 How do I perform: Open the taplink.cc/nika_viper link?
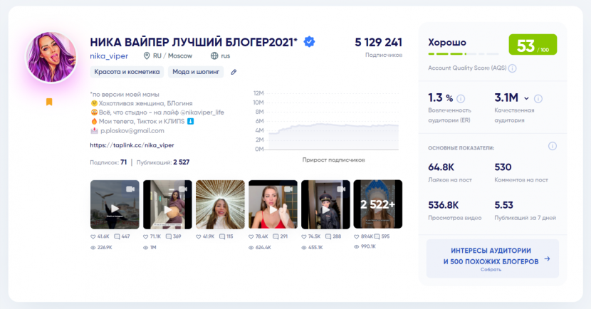pos(132,145)
